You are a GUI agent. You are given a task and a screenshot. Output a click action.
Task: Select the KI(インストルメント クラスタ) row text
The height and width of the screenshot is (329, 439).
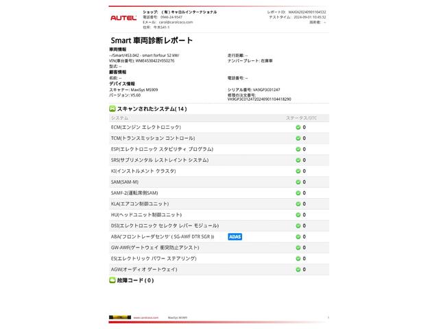pos(143,171)
